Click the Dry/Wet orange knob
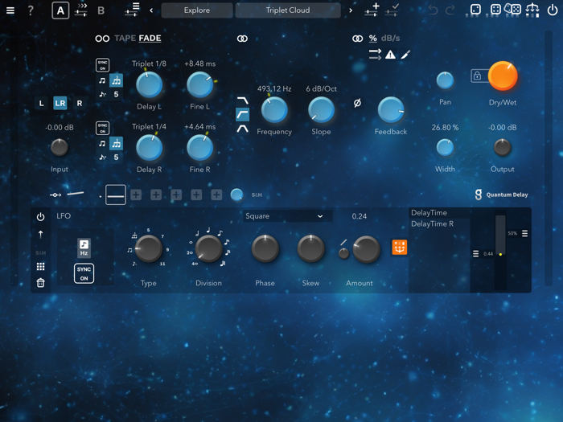 pos(503,76)
